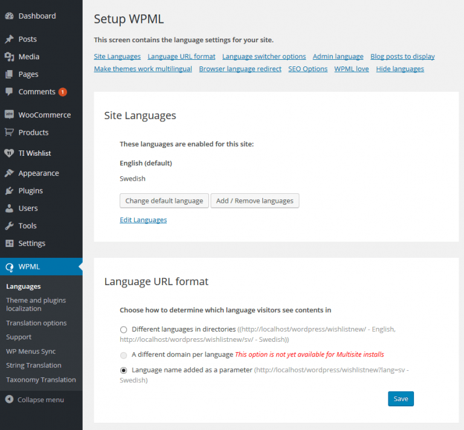Click the Swedish language text
Screen dimensions: 464x430
pos(132,179)
